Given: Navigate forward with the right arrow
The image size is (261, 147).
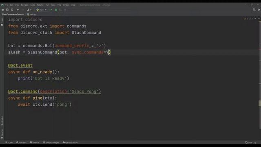Looking at the screenshot, I should pyautogui.click(x=23, y=10).
